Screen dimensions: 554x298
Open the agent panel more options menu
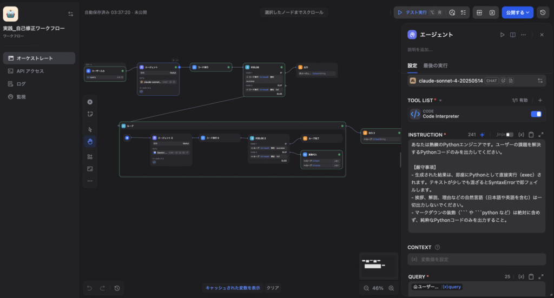[523, 35]
